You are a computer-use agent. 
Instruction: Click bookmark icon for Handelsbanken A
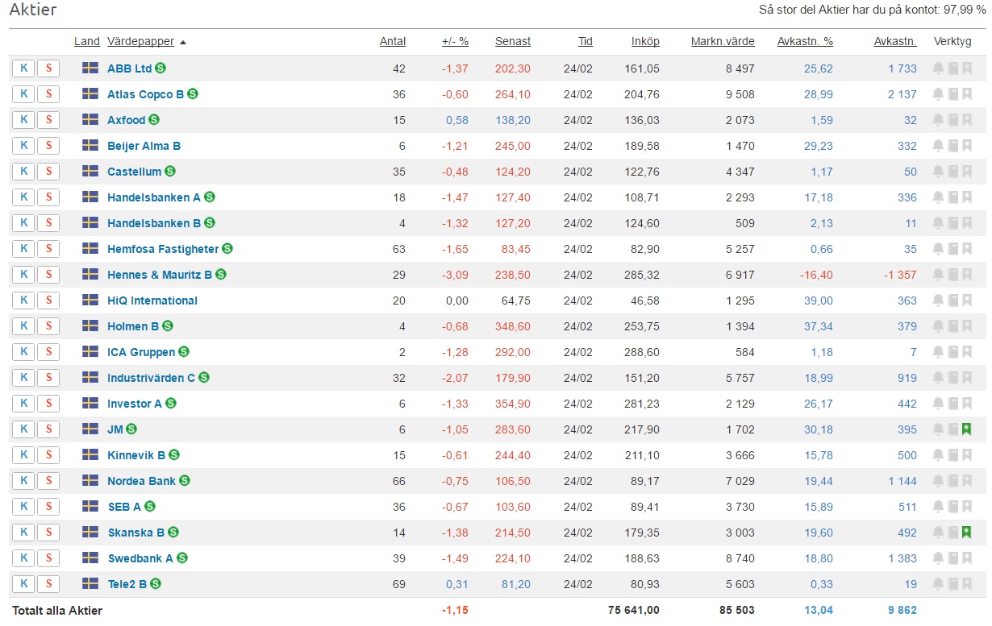(x=966, y=197)
